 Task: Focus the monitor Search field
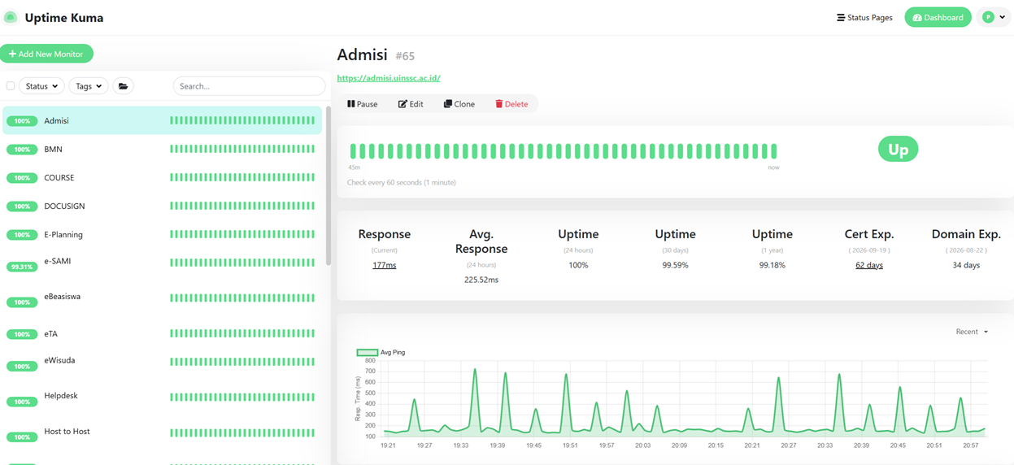tap(249, 86)
